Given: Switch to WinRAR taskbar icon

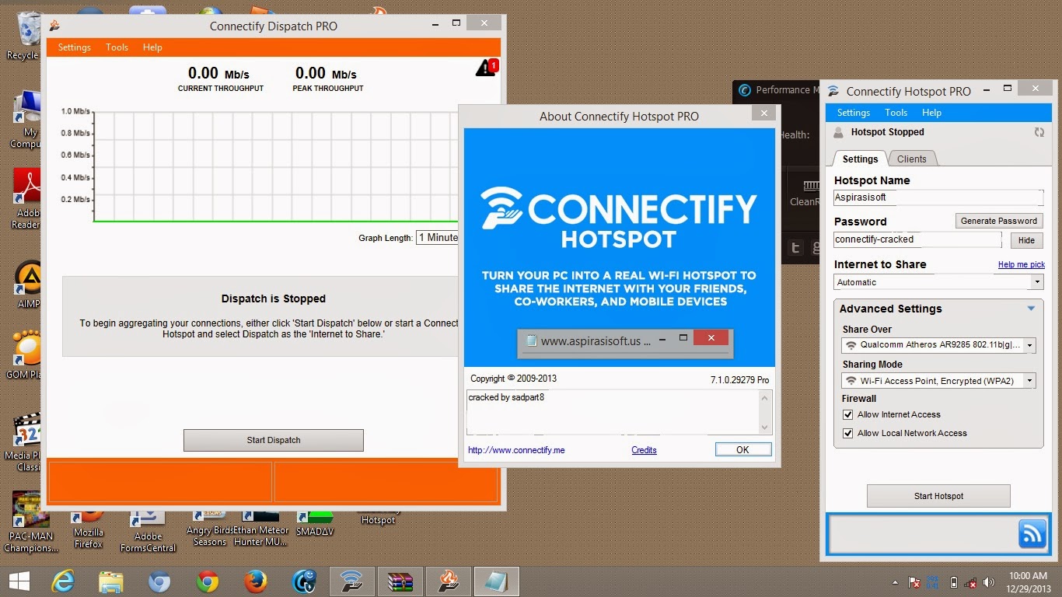Looking at the screenshot, I should pos(400,581).
